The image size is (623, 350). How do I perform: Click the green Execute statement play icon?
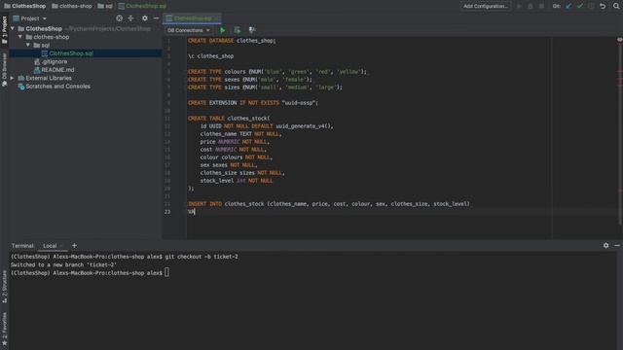[x=223, y=30]
